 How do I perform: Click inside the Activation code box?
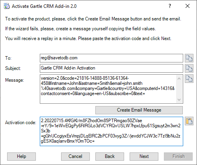(112, 131)
